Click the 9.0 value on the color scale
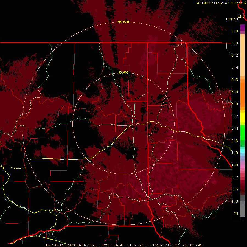The width and height of the screenshot is (247, 247). (235, 43)
